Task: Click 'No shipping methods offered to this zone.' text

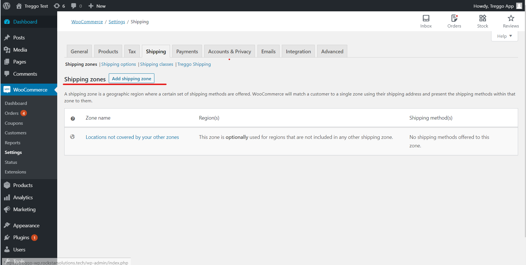Action: [x=449, y=141]
